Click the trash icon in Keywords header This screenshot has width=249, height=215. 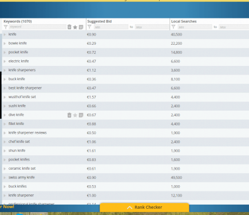pyautogui.click(x=69, y=27)
